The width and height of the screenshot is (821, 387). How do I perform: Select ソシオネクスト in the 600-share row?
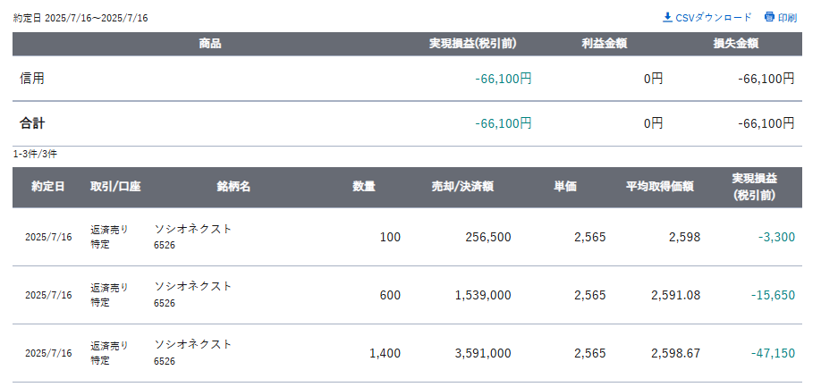pyautogui.click(x=192, y=286)
